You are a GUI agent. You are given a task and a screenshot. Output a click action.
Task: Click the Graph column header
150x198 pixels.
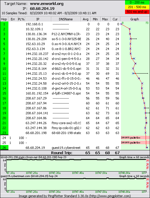click(x=135, y=19)
